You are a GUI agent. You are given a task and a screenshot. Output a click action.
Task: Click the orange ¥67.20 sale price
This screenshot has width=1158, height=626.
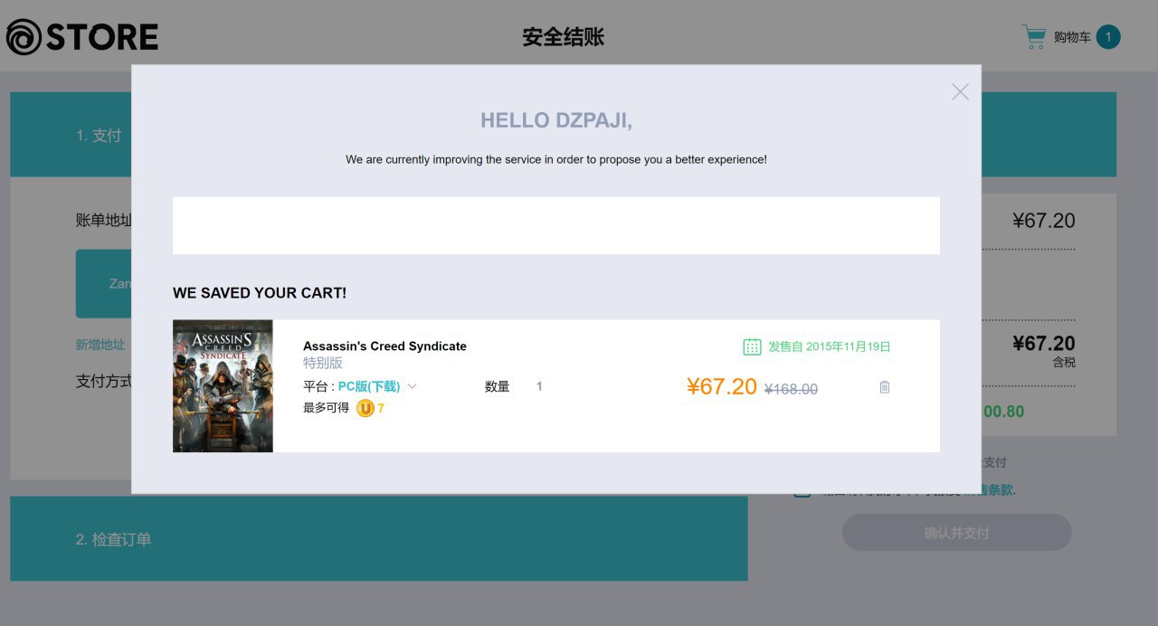tap(721, 387)
